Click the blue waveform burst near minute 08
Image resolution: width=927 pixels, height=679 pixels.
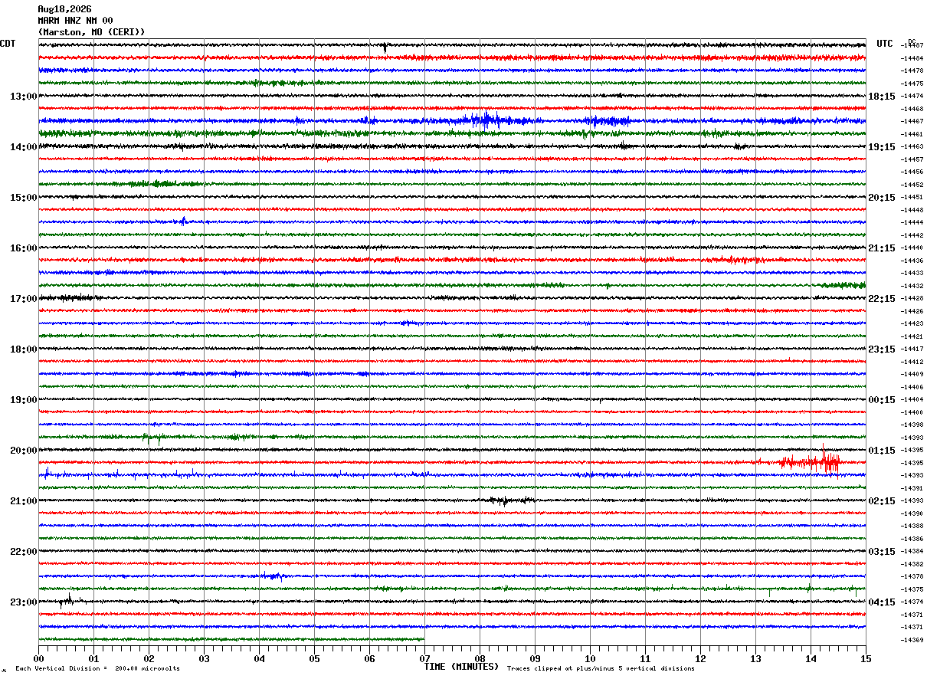(x=484, y=120)
